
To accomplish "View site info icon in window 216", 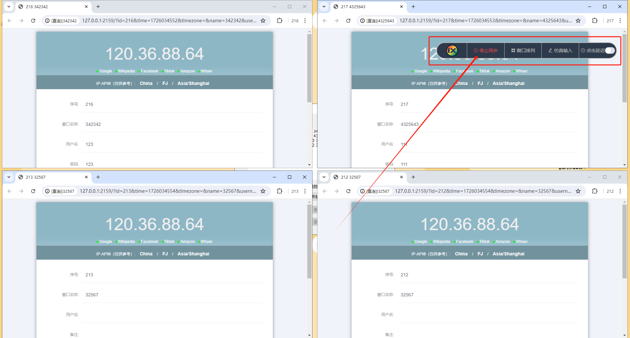I will click(x=47, y=21).
